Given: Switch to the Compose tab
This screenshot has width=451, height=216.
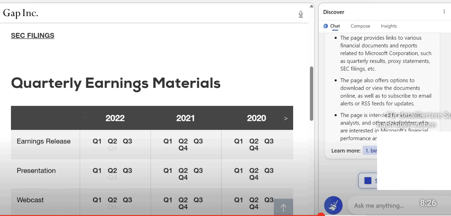Looking at the screenshot, I should coord(360,26).
